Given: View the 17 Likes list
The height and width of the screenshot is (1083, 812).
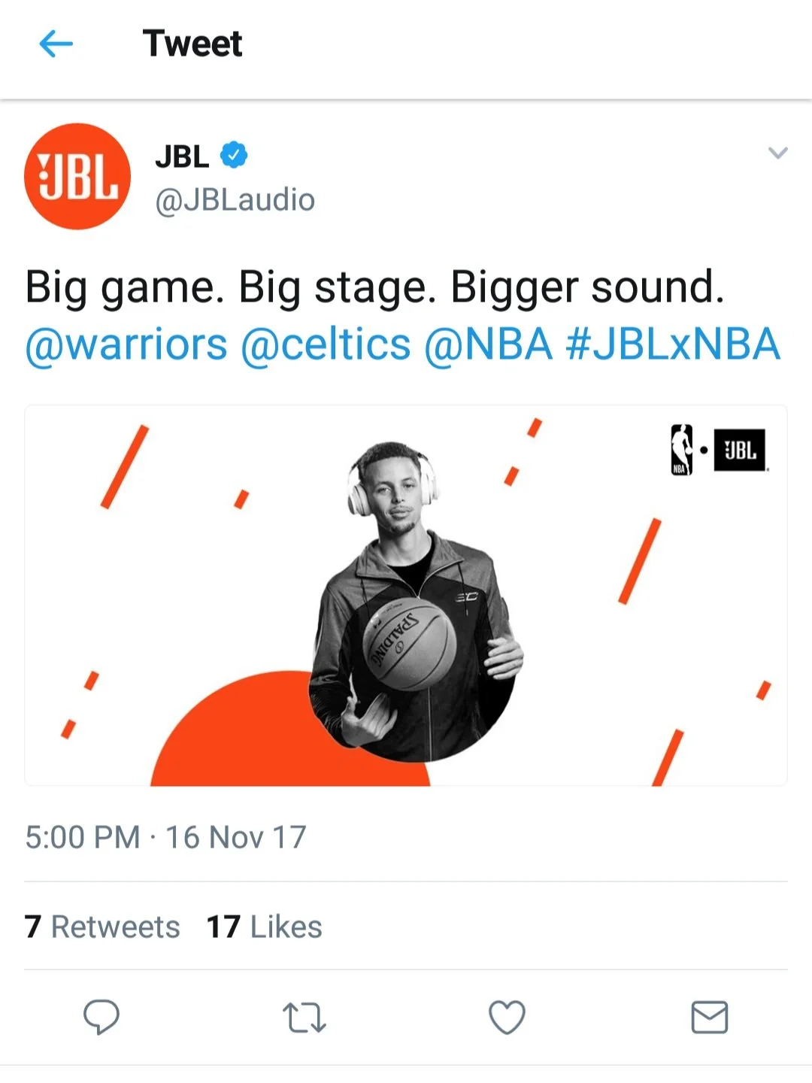Looking at the screenshot, I should point(265,927).
